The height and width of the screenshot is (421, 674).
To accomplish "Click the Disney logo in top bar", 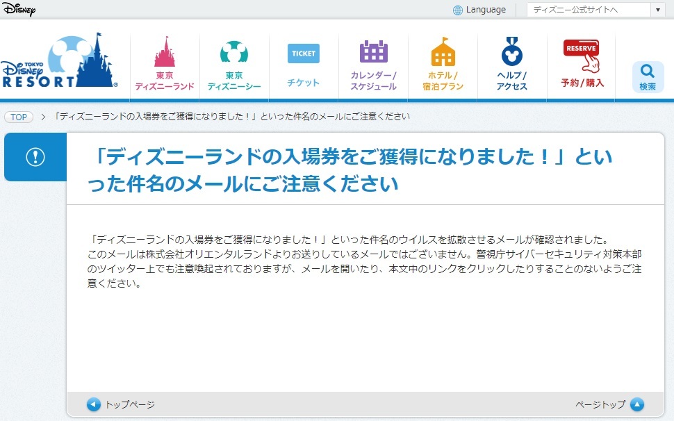I will 18,9.
